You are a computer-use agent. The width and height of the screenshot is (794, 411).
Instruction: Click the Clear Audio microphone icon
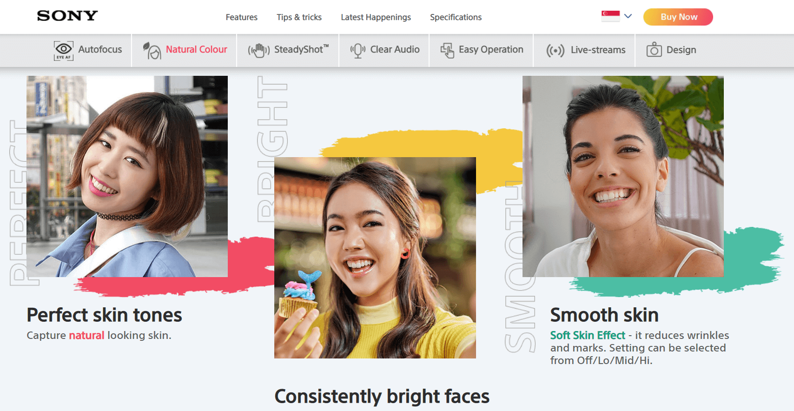357,50
